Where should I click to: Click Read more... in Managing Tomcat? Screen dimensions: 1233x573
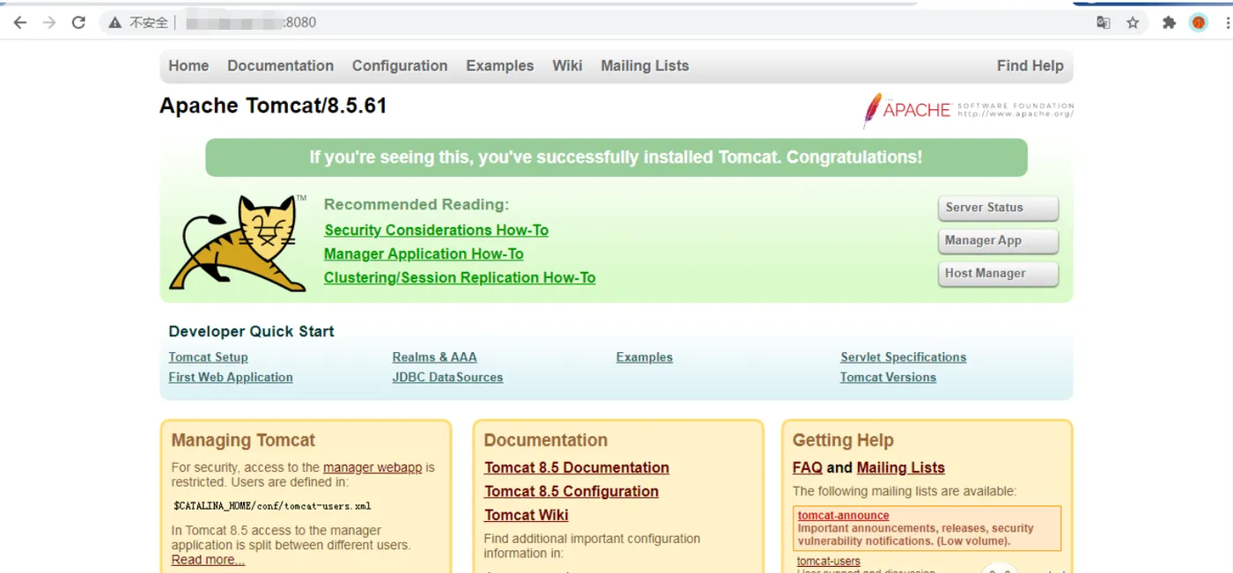pos(208,560)
